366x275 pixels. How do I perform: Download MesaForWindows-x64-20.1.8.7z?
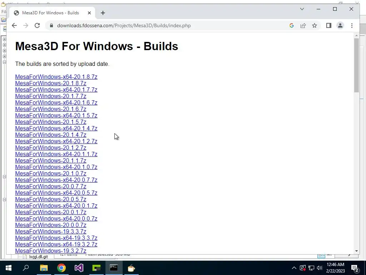coord(56,77)
